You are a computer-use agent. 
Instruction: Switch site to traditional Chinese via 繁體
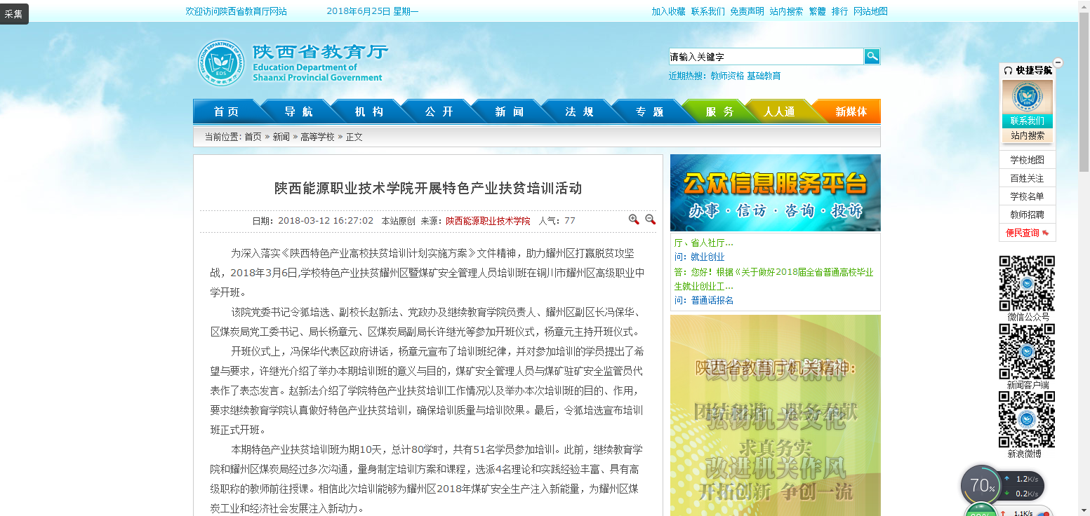pos(817,11)
